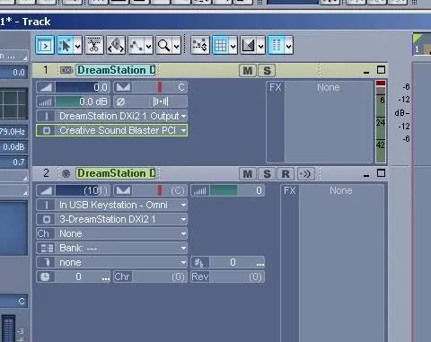Click the automatic crossfade icon

click(249, 46)
